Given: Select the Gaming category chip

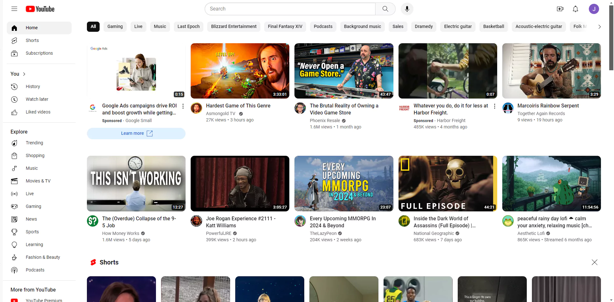Looking at the screenshot, I should 115,27.
